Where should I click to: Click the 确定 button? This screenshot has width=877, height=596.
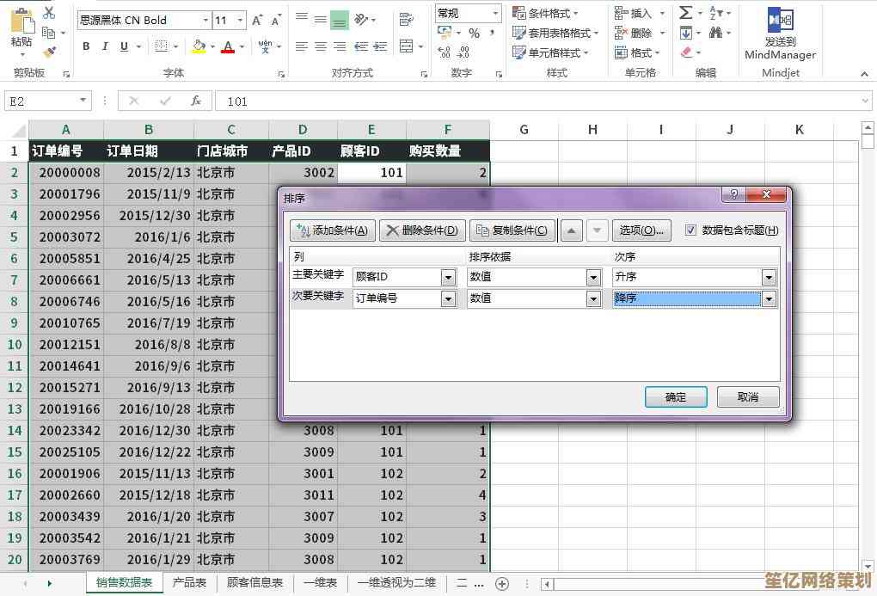676,397
